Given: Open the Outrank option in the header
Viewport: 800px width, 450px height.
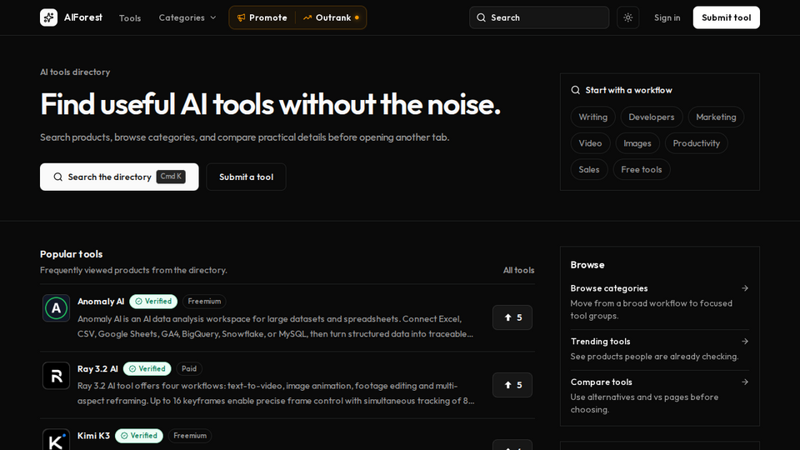Looking at the screenshot, I should 331,17.
